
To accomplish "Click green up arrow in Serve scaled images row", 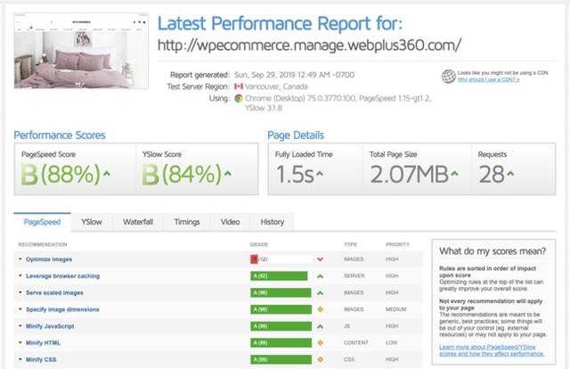I will [x=320, y=293].
